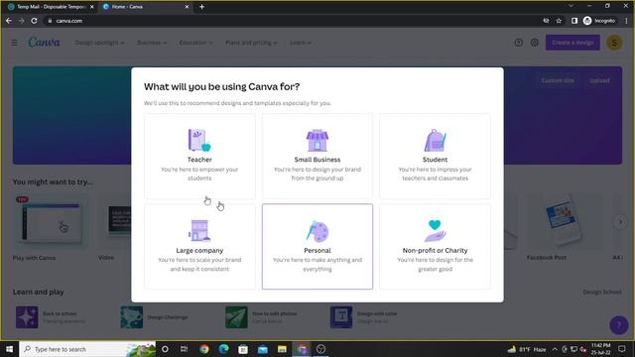The image size is (635, 357).
Task: Click the heart-in-hand charity icon
Action: point(435,231)
